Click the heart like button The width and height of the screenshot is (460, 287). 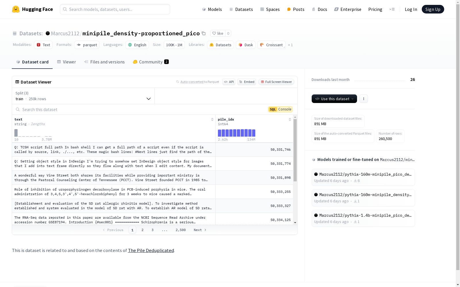pyautogui.click(x=218, y=33)
